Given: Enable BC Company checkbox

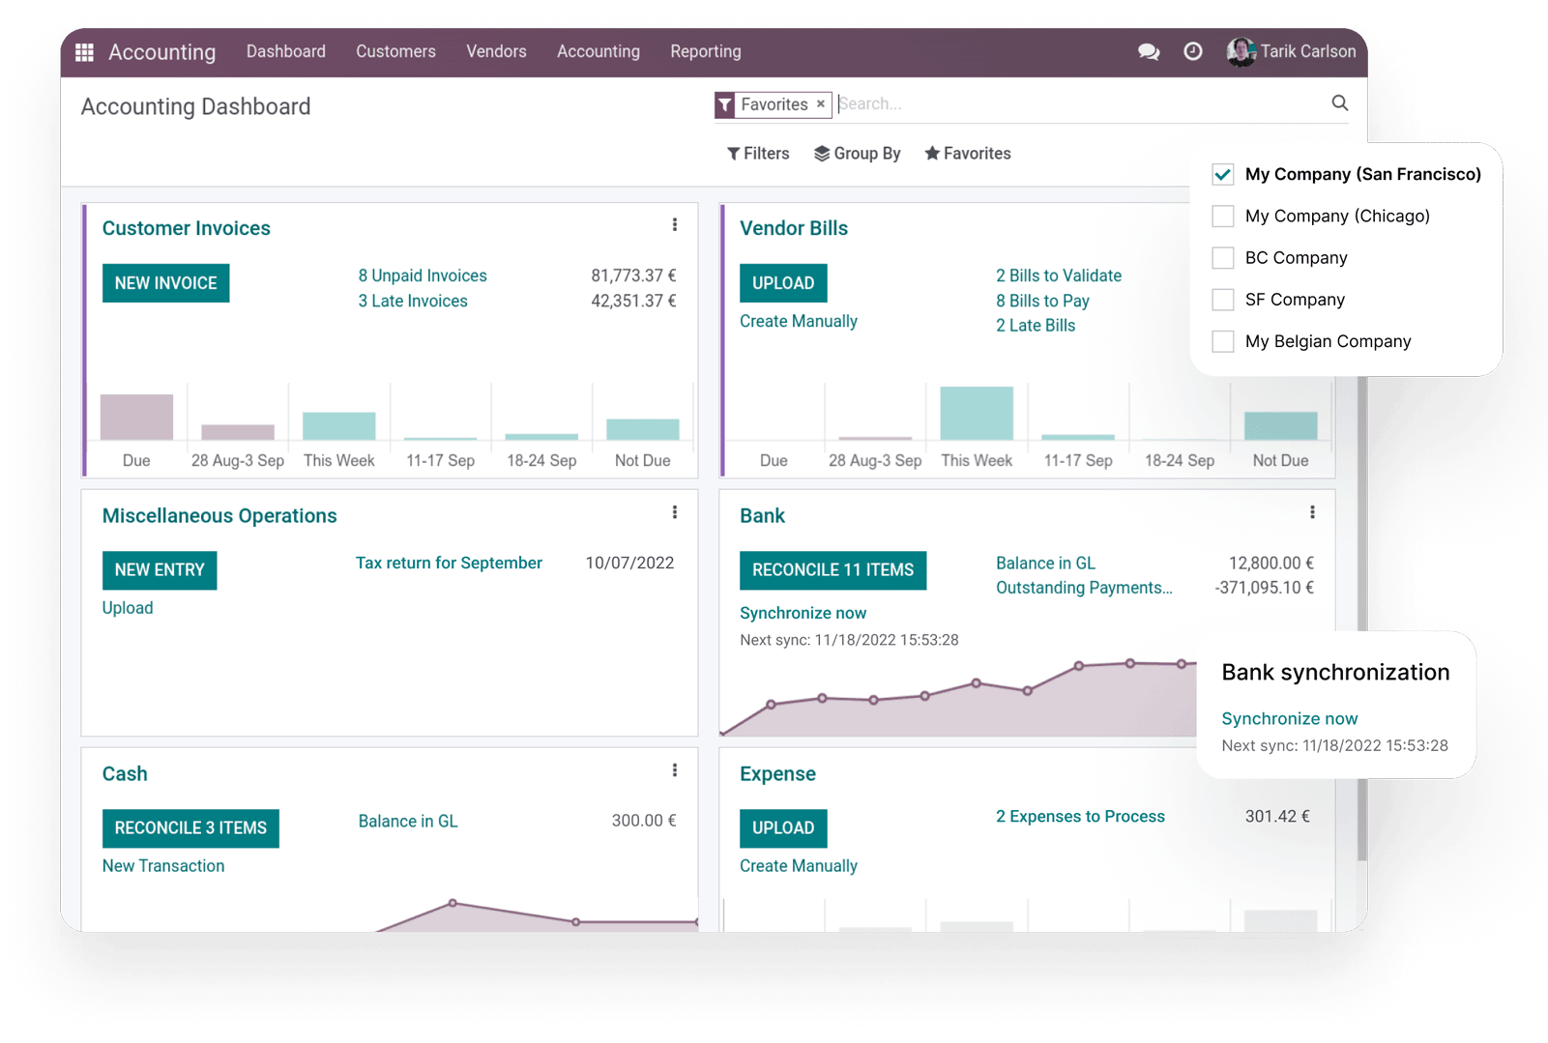Looking at the screenshot, I should point(1222,258).
